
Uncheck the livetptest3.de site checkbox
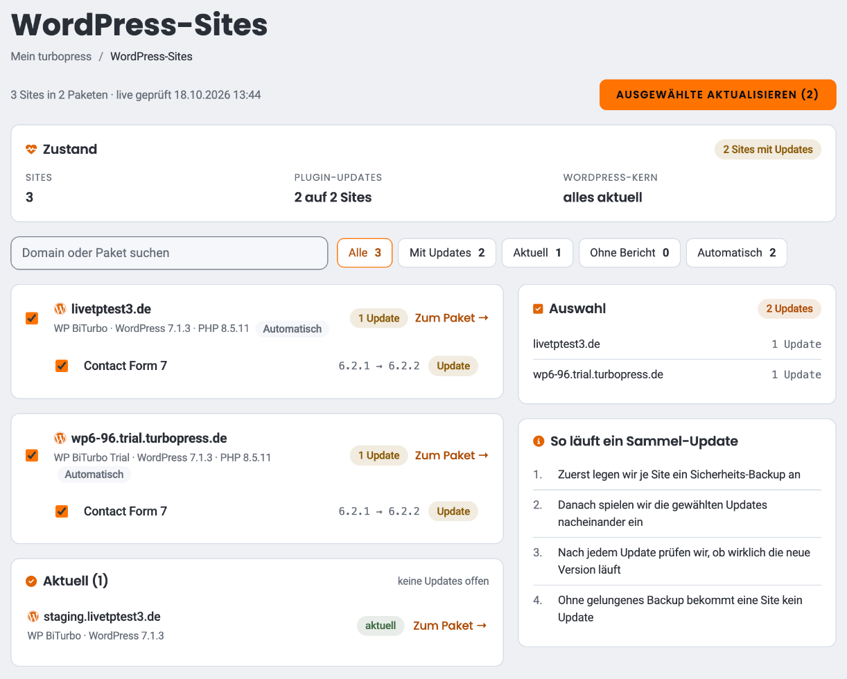[32, 318]
